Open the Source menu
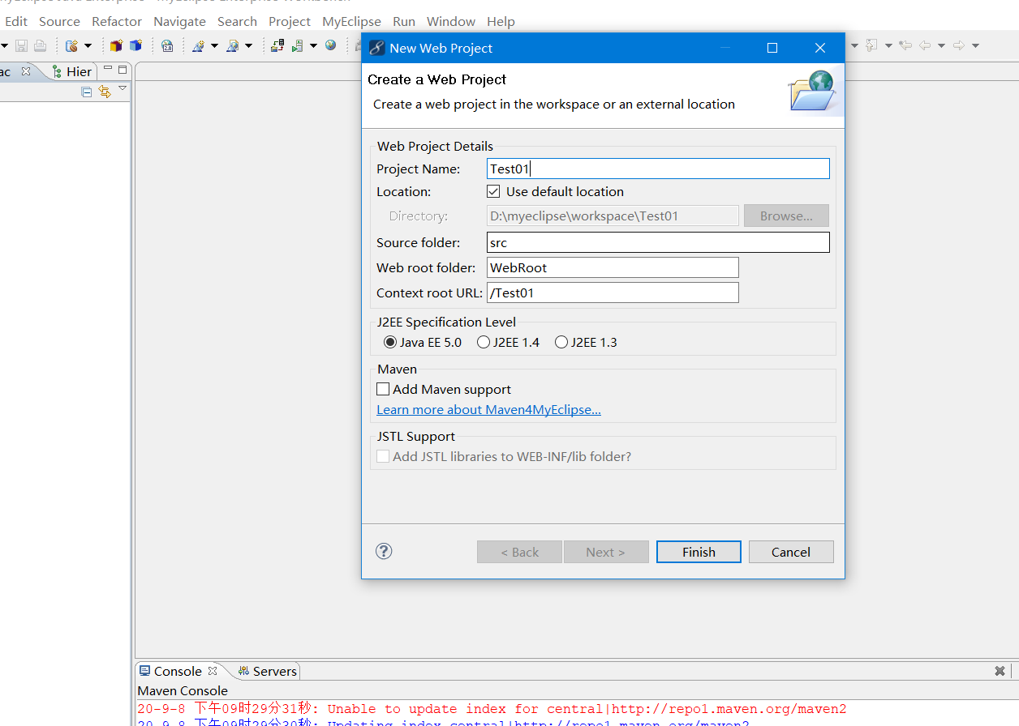 (59, 21)
